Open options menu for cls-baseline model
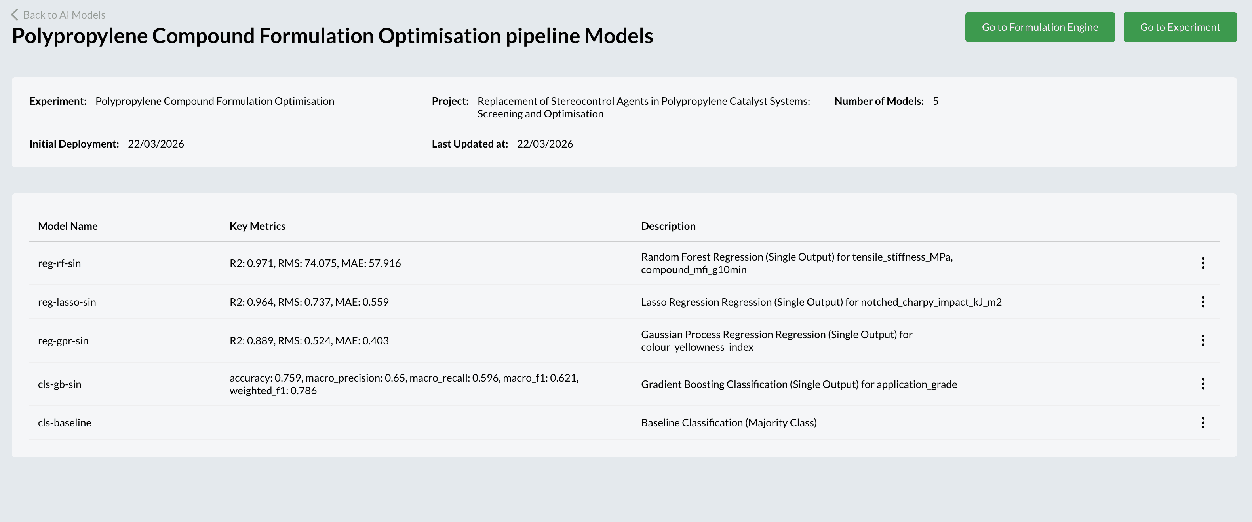Viewport: 1252px width, 522px height. 1203,422
